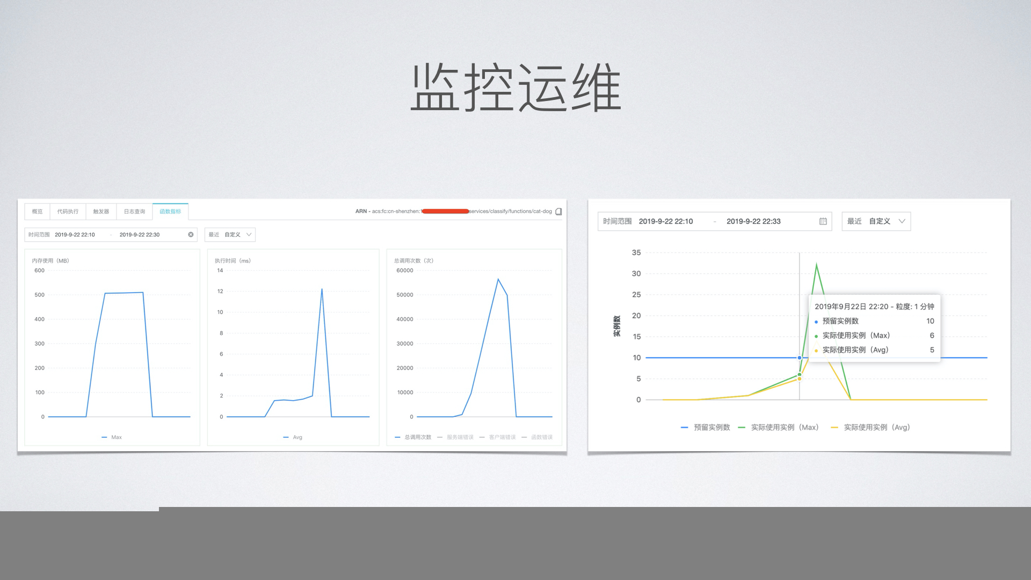
Task: Copy the ARN with the copy icon
Action: pos(558,212)
